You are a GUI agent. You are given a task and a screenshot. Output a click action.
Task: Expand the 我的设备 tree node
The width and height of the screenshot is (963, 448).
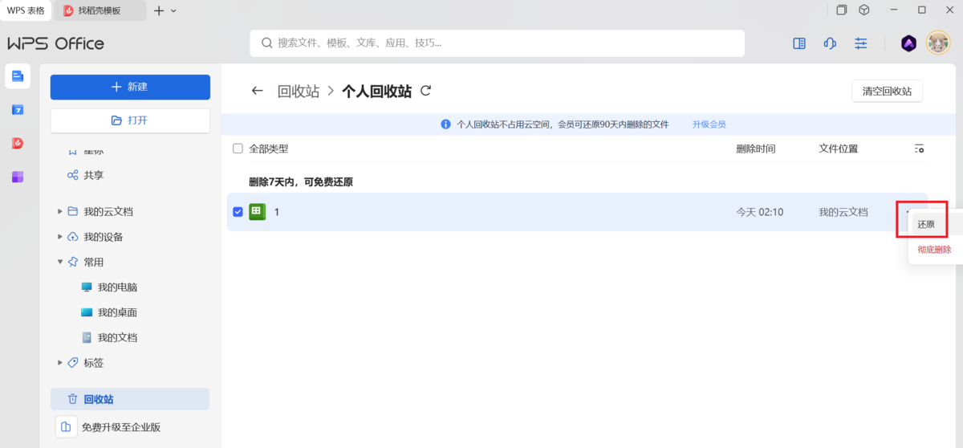click(60, 237)
